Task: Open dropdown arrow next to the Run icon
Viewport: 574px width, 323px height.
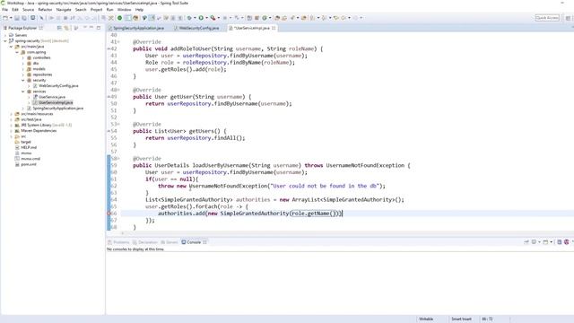Action: coord(206,18)
